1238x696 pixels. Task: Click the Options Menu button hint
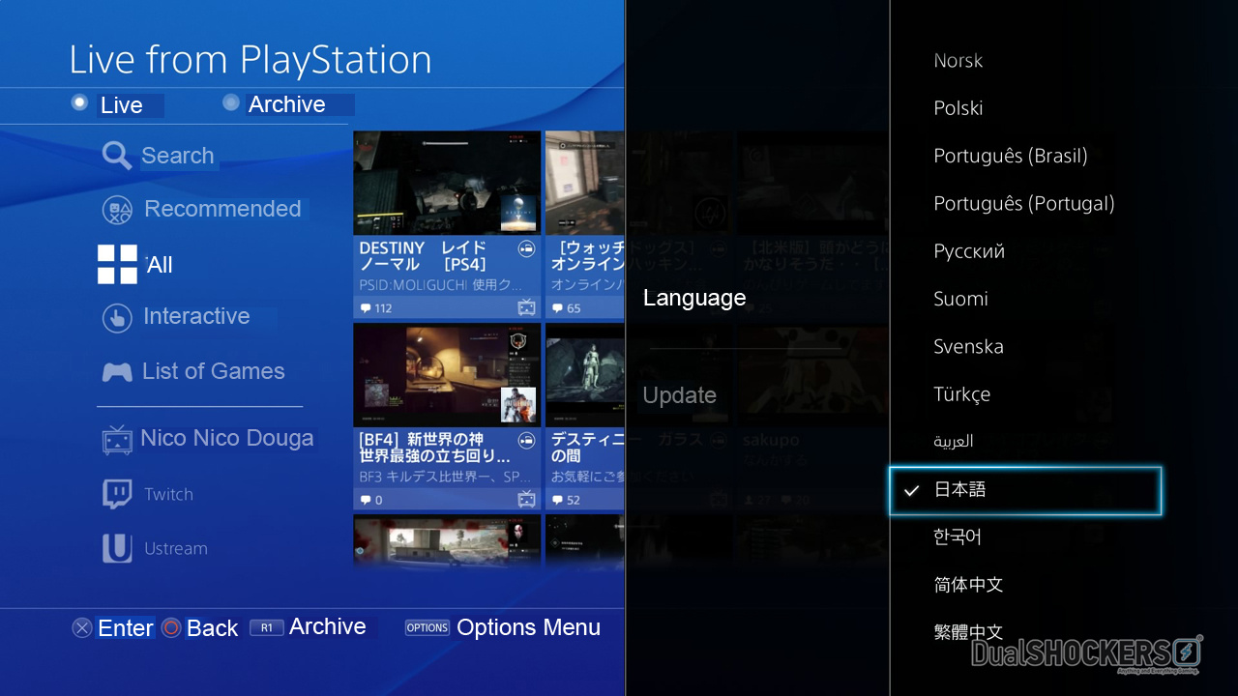pos(503,627)
